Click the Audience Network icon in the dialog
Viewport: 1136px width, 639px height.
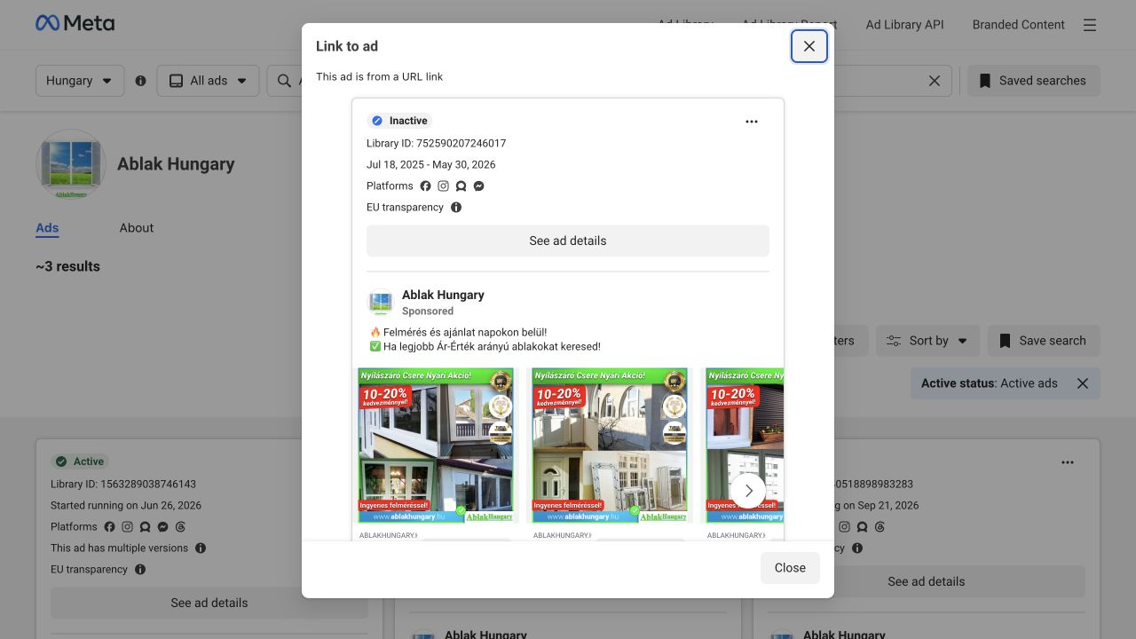pyautogui.click(x=461, y=186)
